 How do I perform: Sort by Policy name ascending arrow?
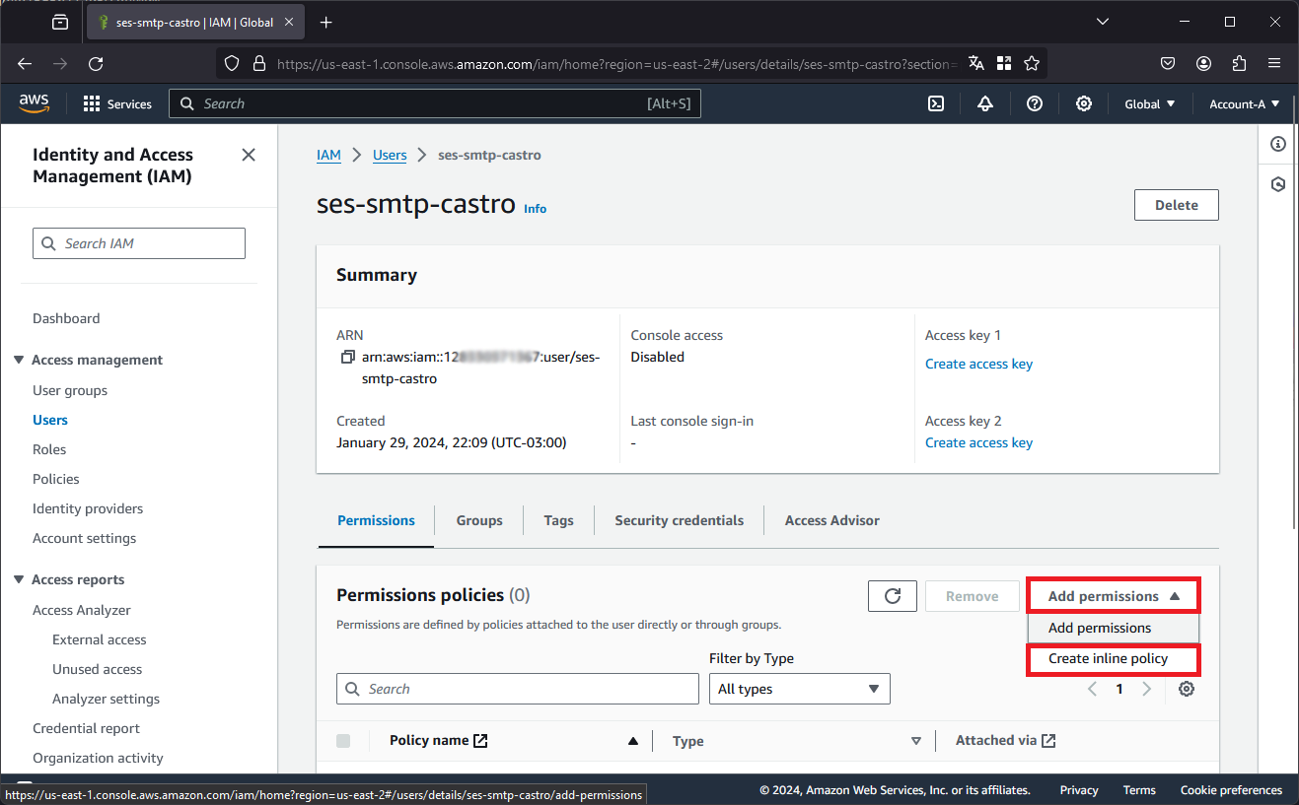coord(633,741)
